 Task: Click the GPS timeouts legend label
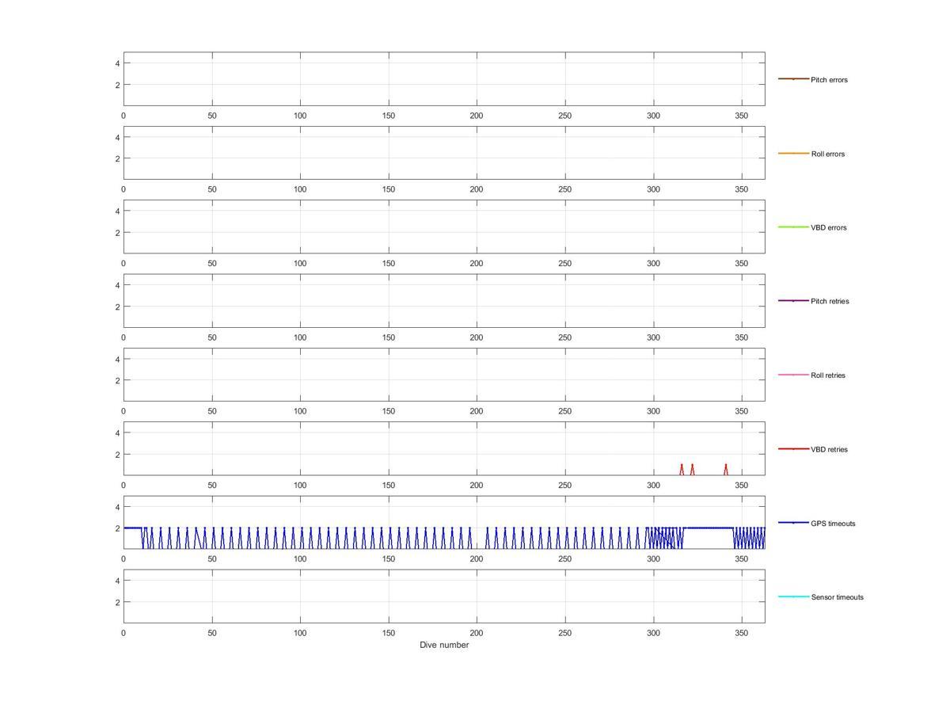click(x=833, y=524)
